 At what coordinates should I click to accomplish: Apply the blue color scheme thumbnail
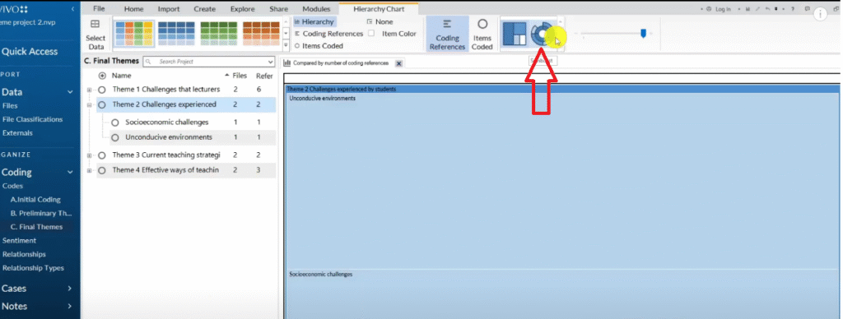(x=176, y=33)
